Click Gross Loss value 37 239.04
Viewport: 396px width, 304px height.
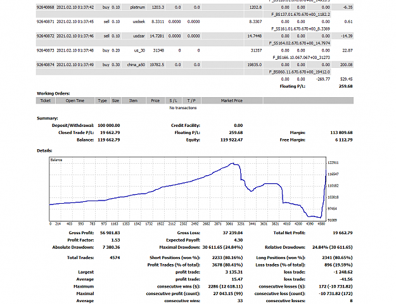click(x=233, y=233)
